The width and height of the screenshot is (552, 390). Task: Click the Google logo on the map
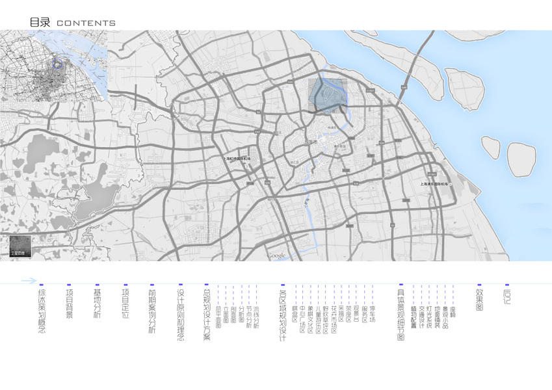(x=276, y=256)
